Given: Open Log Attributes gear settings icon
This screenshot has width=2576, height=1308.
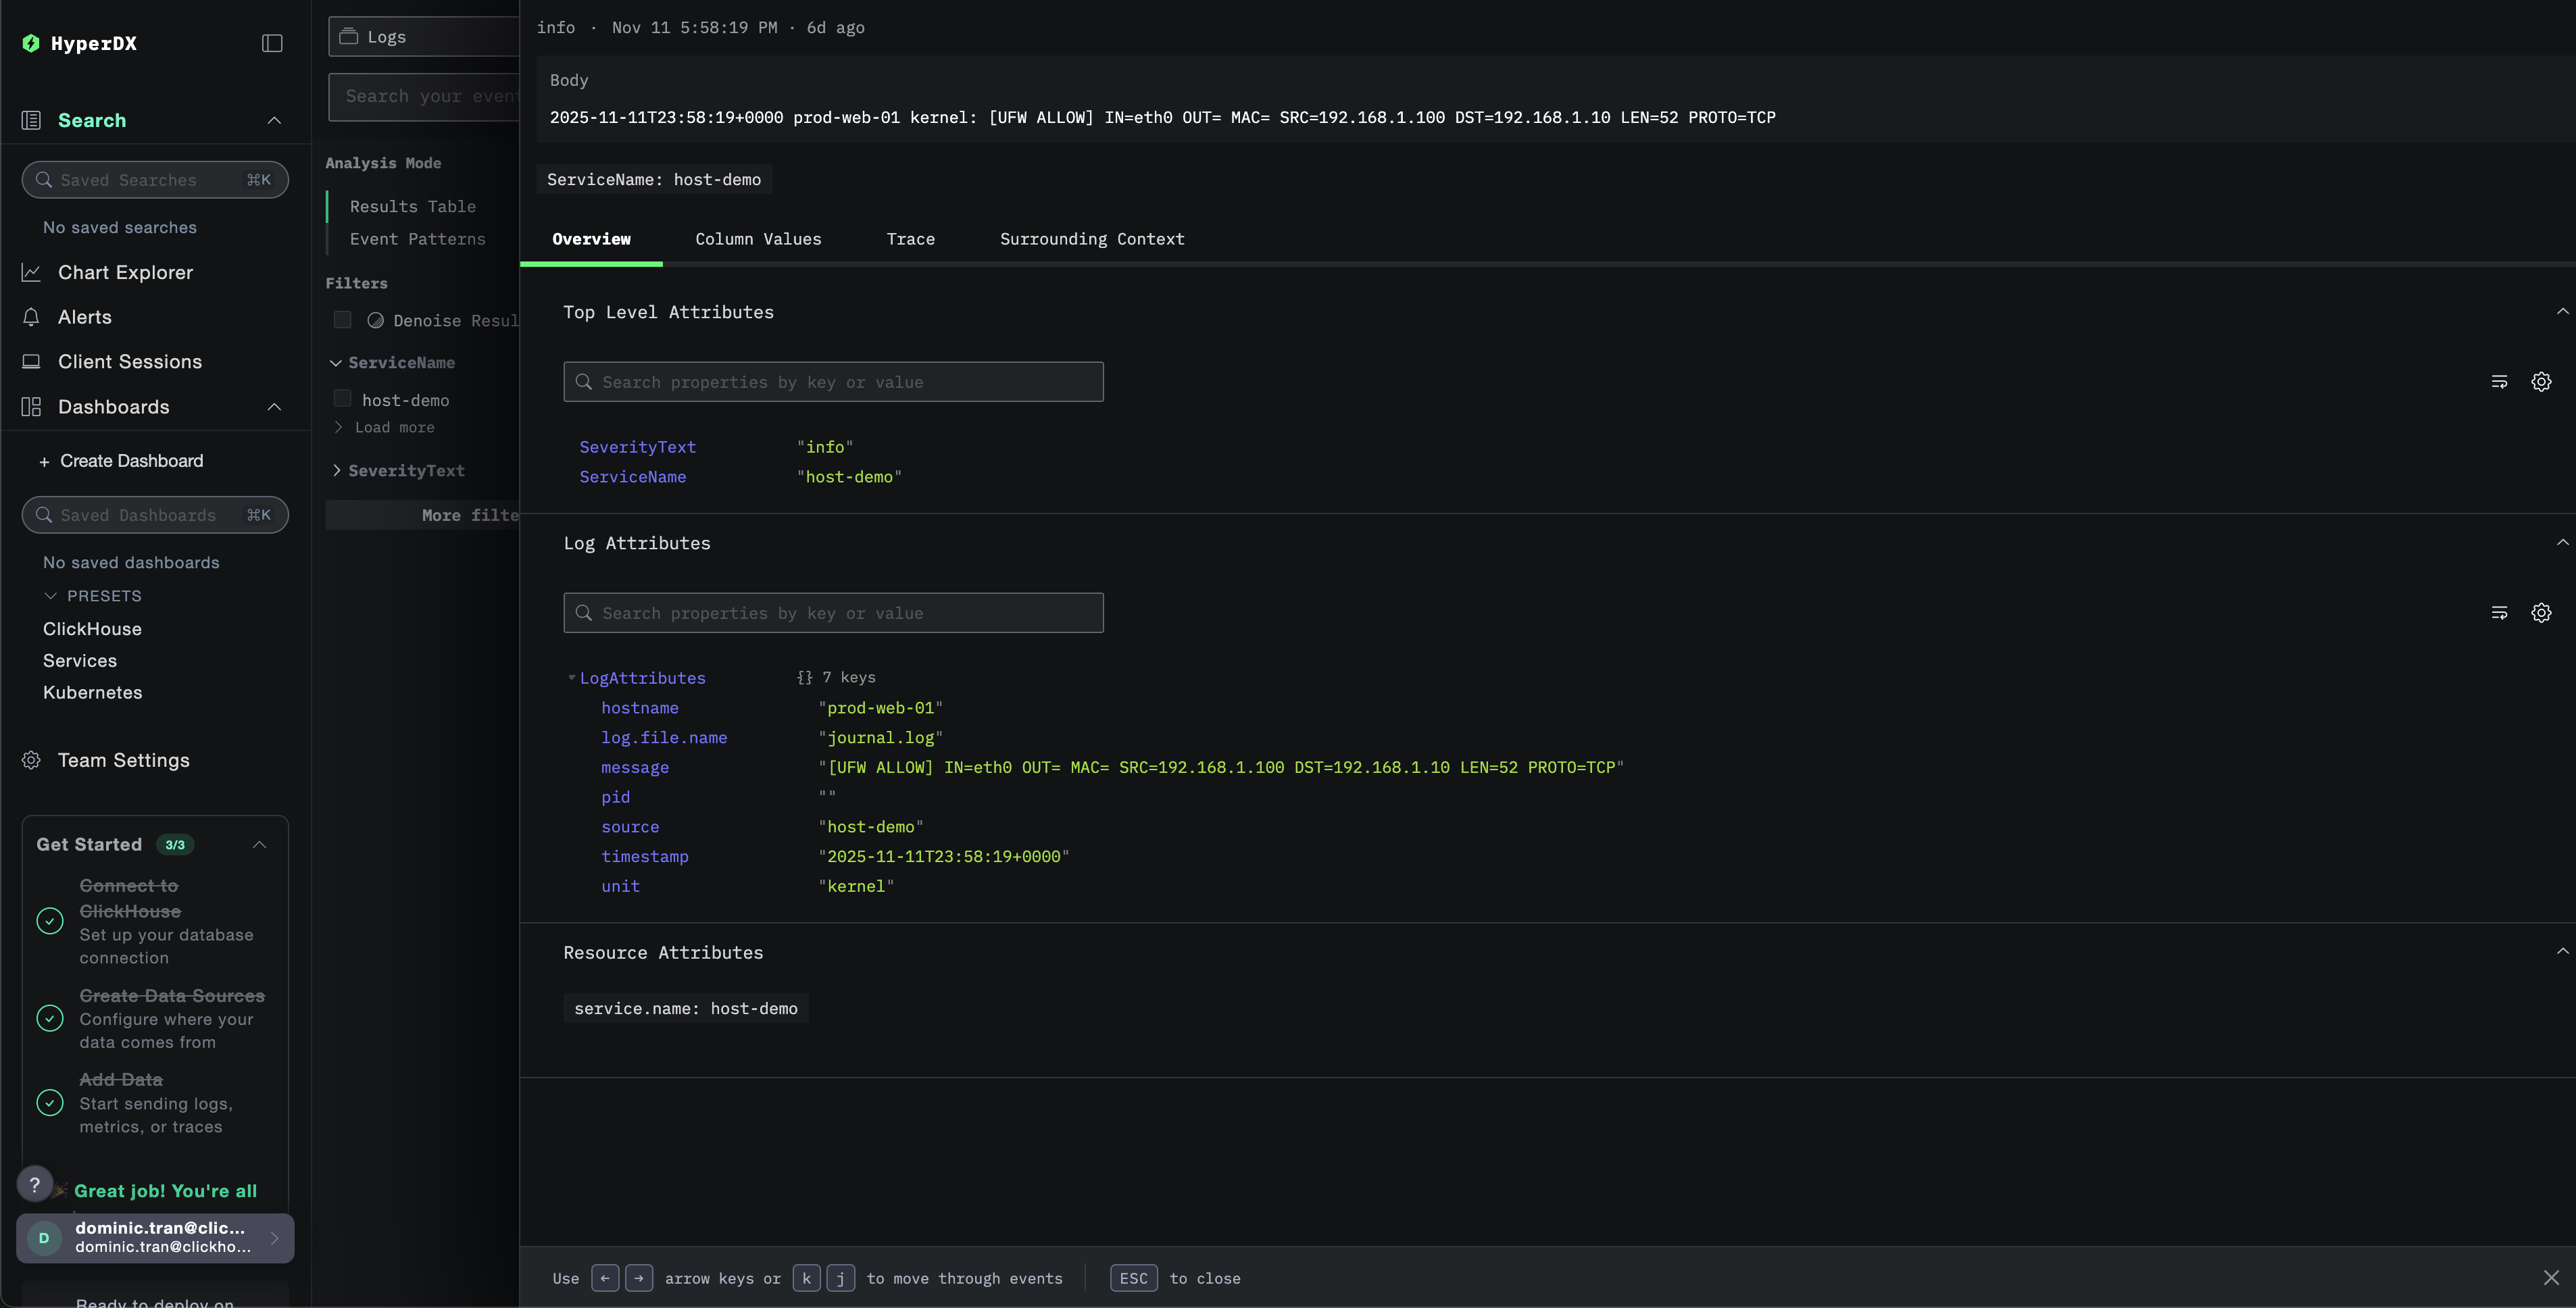Looking at the screenshot, I should pyautogui.click(x=2541, y=613).
